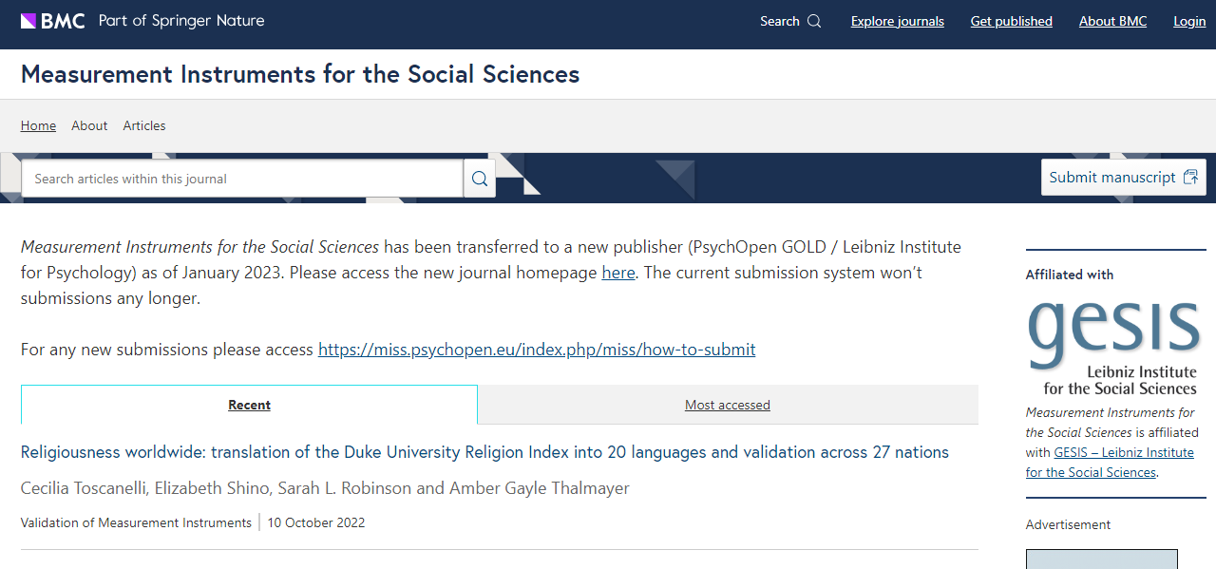Select the Recent tab

249,405
